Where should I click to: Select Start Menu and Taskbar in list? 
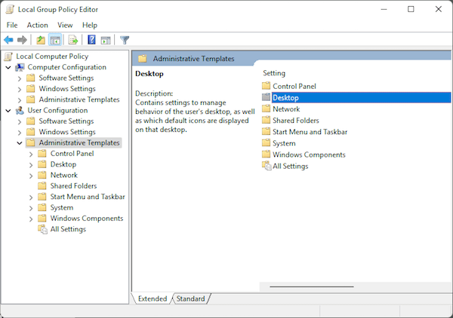pyautogui.click(x=310, y=132)
